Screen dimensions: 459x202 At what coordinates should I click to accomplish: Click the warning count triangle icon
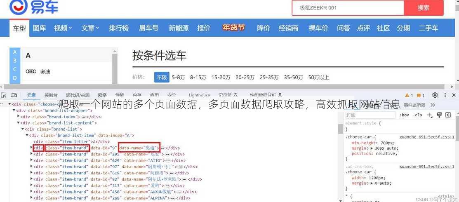coord(407,96)
